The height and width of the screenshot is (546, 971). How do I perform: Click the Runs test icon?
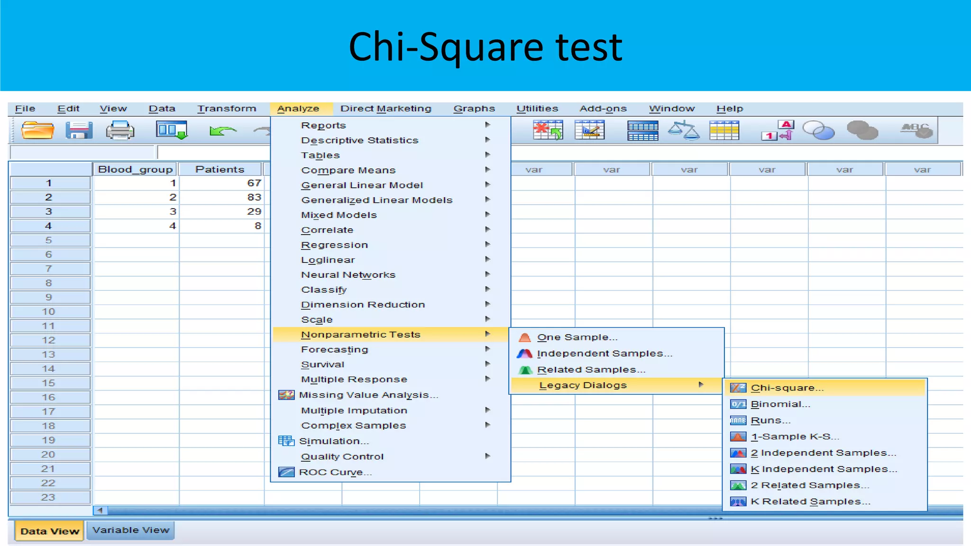point(738,420)
